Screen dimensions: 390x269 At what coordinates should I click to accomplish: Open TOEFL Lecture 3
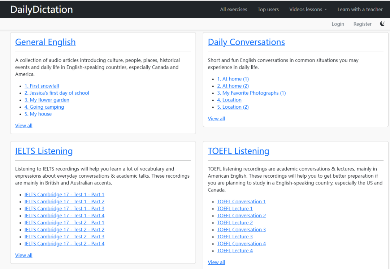tap(235, 237)
